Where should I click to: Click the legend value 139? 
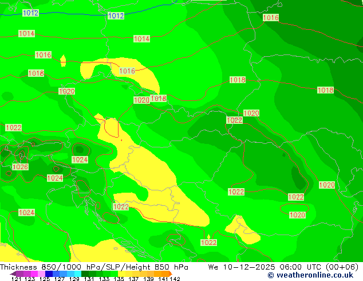[x=148, y=279]
